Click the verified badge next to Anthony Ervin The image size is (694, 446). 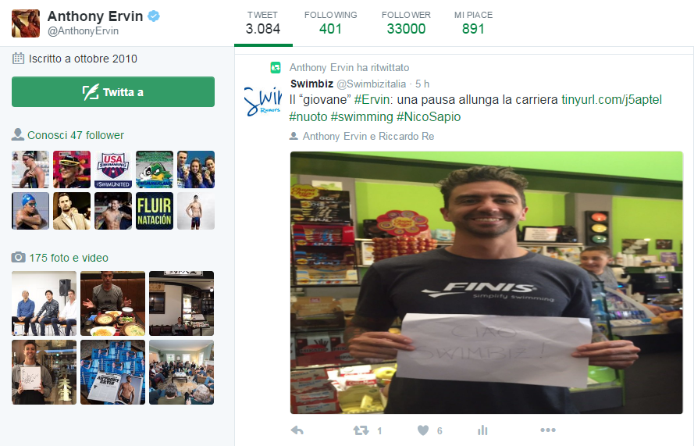pyautogui.click(x=154, y=16)
